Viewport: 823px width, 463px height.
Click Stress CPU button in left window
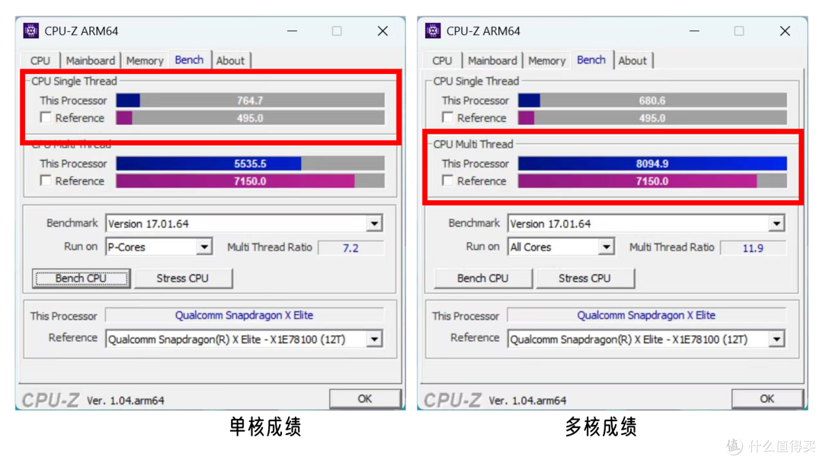[x=183, y=279]
